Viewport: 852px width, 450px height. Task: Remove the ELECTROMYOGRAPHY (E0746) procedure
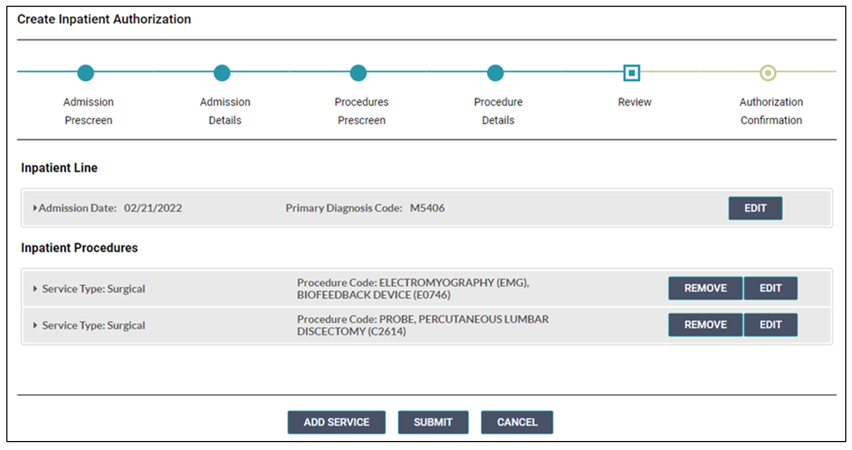(704, 288)
